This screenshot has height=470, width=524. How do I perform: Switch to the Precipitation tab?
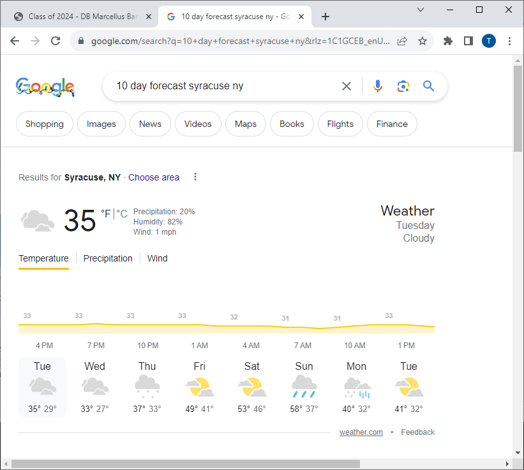107,258
